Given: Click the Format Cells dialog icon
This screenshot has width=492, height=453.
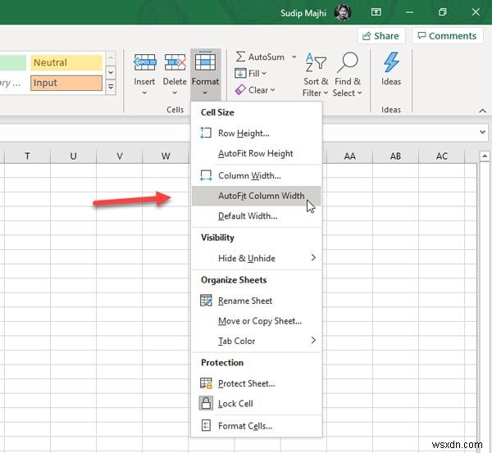Looking at the screenshot, I should coord(206,425).
